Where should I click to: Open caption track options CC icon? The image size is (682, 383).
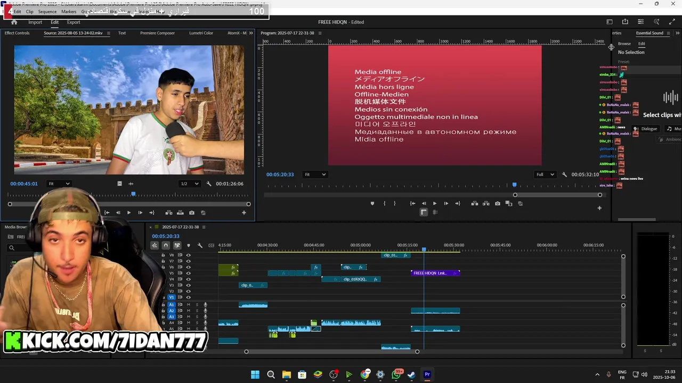(x=212, y=245)
